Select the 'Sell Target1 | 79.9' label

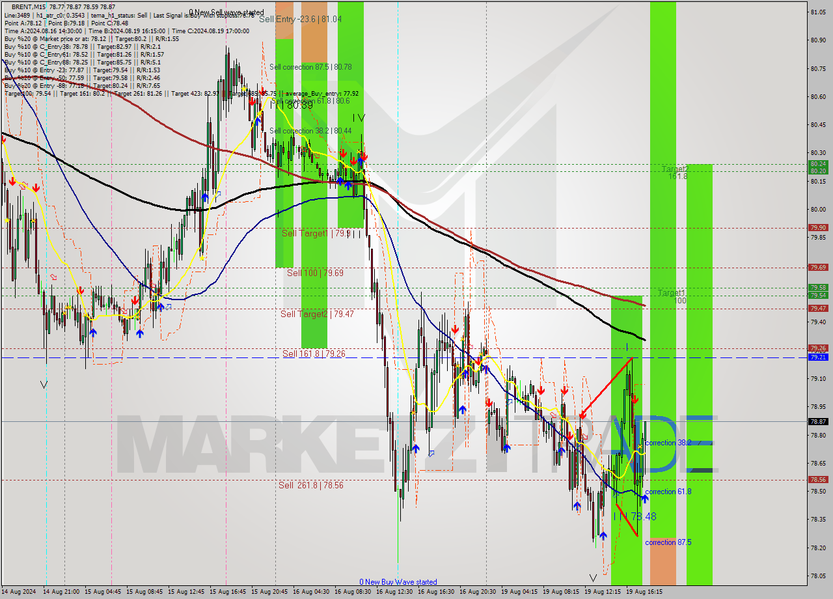coord(316,233)
